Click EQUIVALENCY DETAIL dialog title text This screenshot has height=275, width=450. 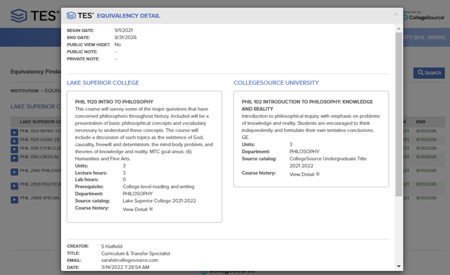click(129, 16)
